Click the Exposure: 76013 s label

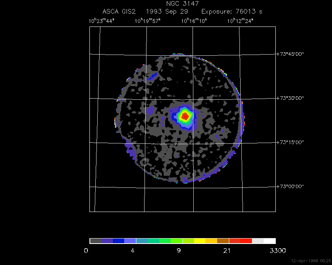pyautogui.click(x=232, y=11)
